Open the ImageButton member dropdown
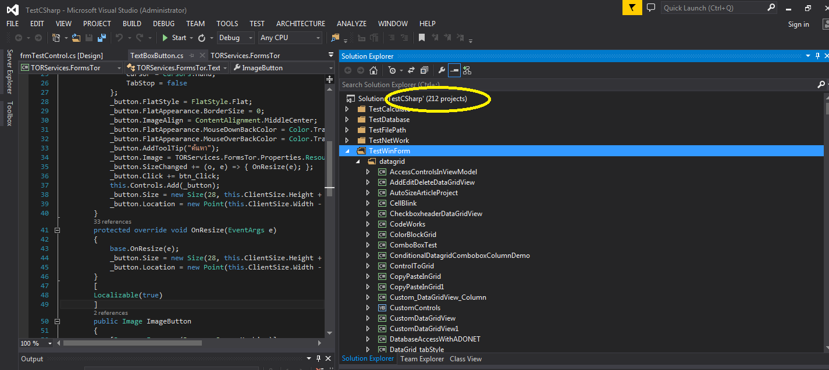This screenshot has height=370, width=829. click(x=283, y=68)
